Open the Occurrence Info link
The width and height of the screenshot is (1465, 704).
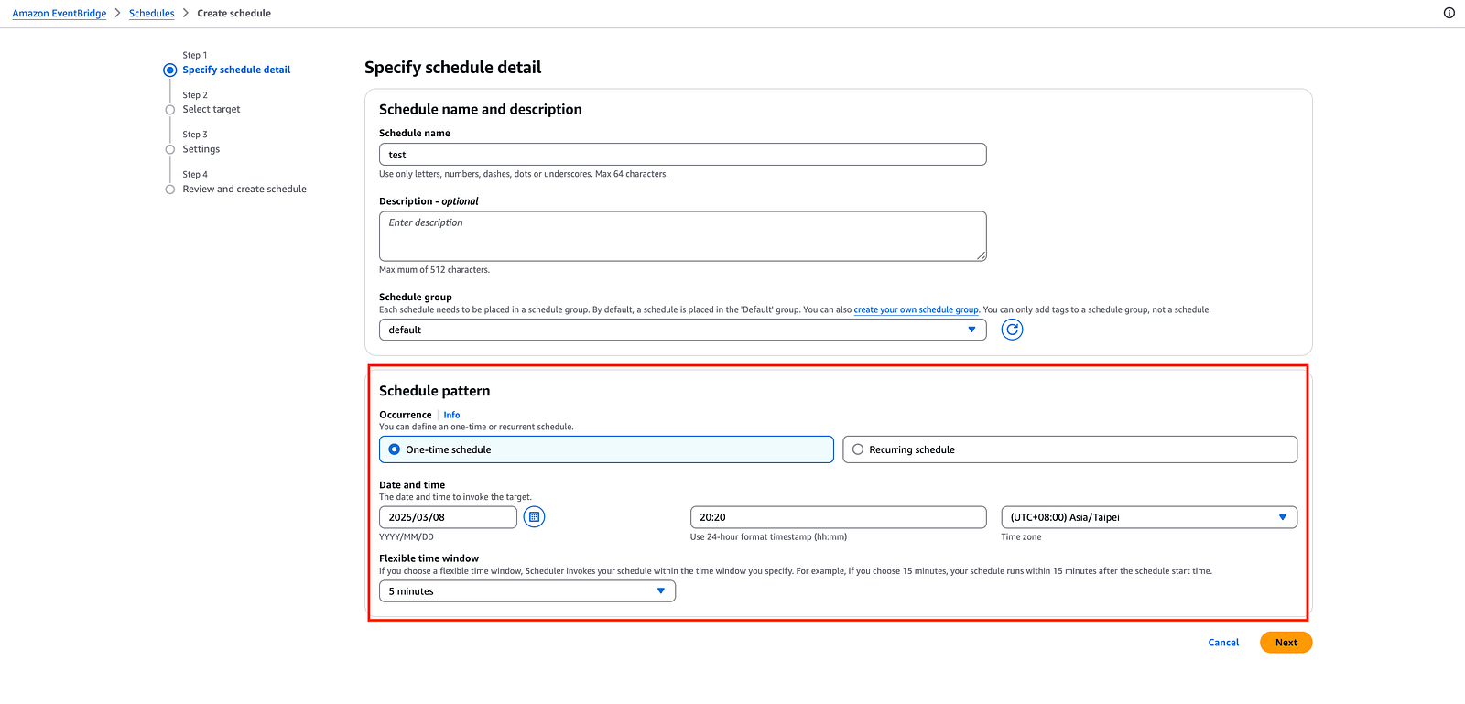pos(451,415)
